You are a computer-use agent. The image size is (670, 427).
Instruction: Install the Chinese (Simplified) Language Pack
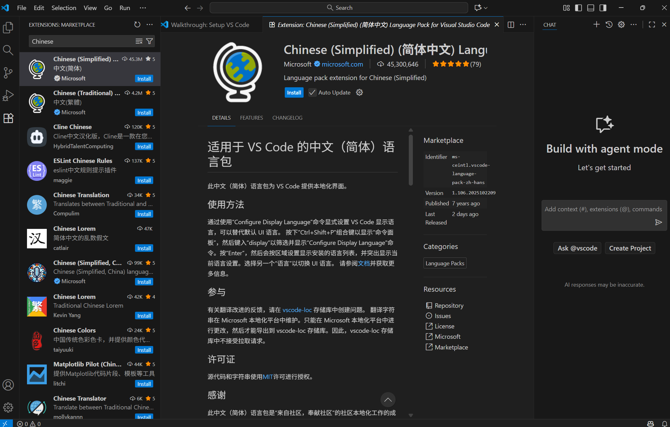click(294, 92)
